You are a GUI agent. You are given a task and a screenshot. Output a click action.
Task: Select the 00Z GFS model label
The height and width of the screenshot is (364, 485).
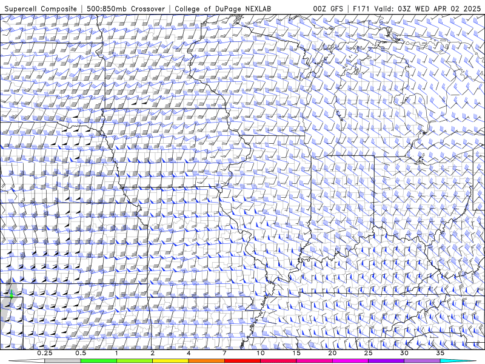[328, 8]
